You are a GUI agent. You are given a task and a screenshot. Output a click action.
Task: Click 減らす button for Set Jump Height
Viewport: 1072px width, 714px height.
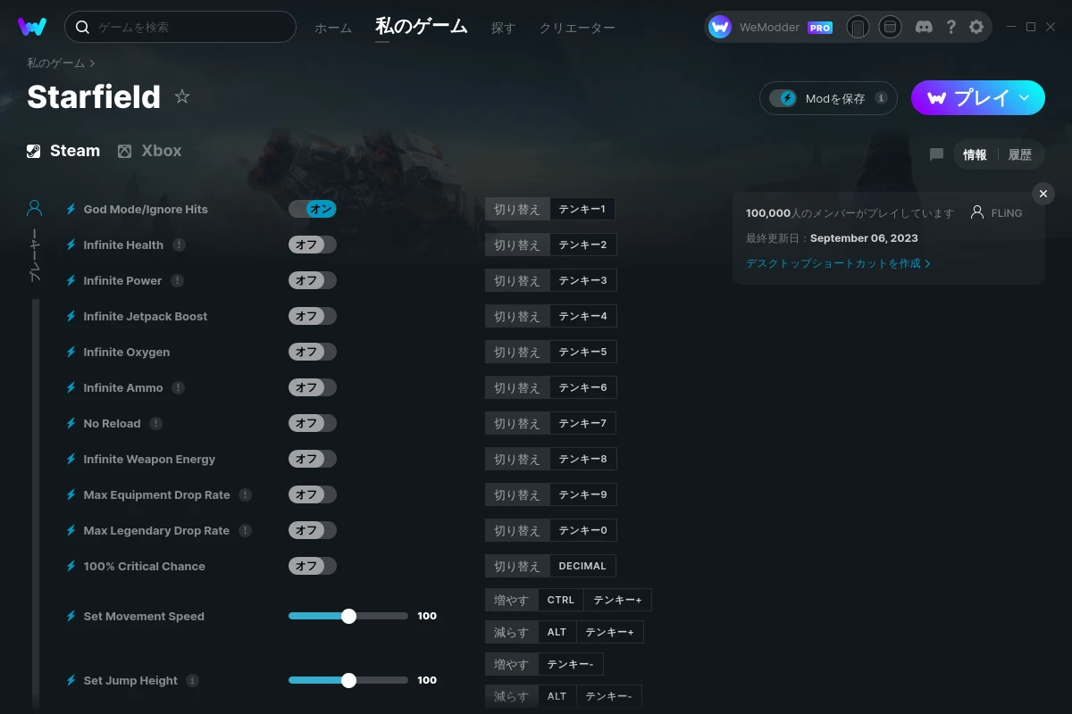point(511,696)
